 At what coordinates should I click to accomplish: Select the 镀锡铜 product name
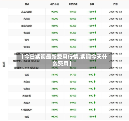(27, 47)
